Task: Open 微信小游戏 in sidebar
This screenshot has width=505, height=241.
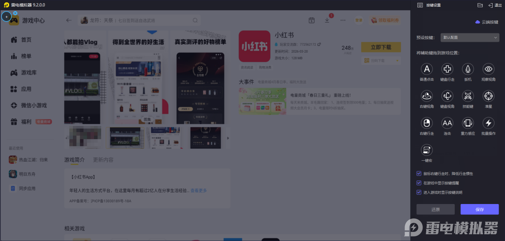Action: pyautogui.click(x=29, y=105)
